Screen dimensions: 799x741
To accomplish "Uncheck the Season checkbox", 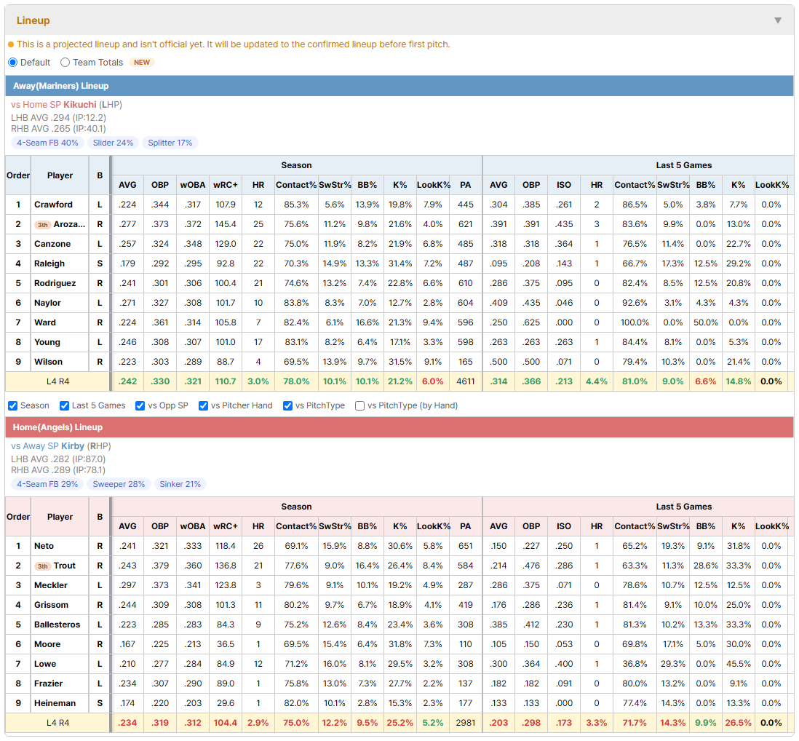I will (x=13, y=405).
